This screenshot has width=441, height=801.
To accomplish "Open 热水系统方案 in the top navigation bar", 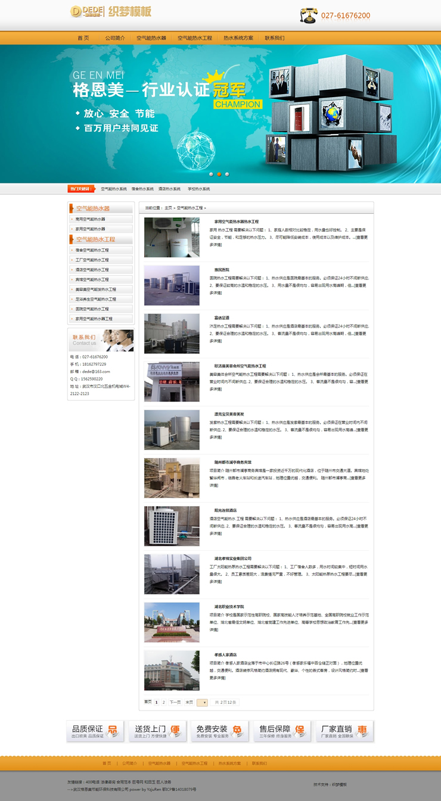I will coord(238,38).
